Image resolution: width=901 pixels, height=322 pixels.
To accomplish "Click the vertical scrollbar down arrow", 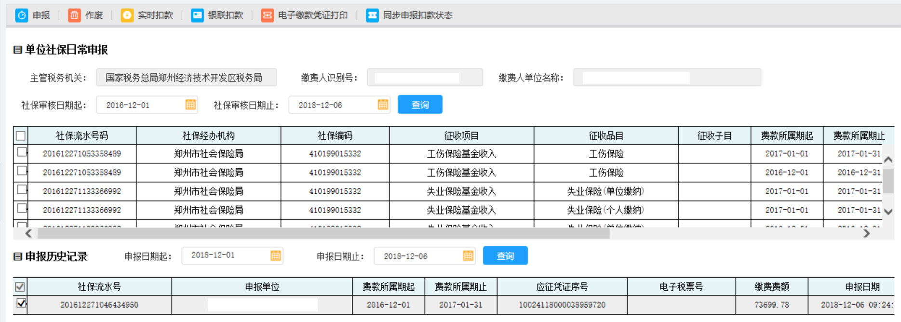I will click(x=888, y=211).
